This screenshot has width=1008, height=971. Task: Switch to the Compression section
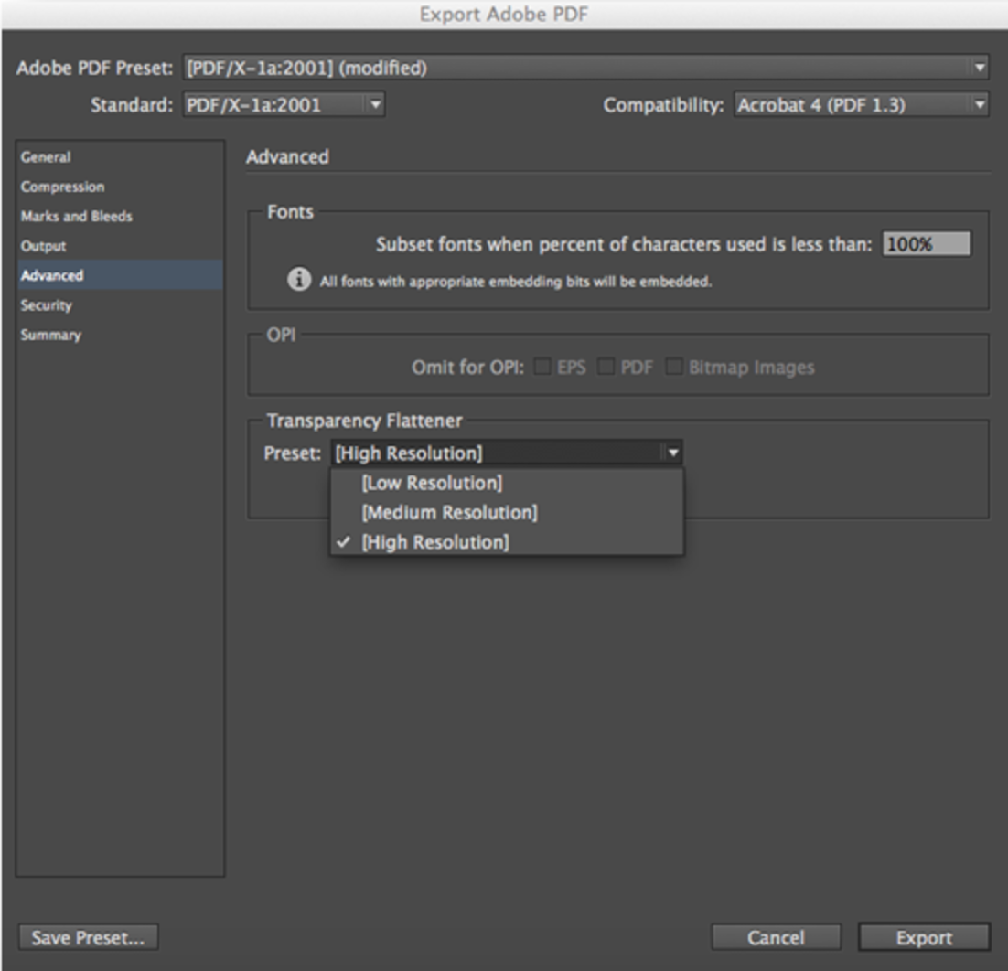[120, 187]
